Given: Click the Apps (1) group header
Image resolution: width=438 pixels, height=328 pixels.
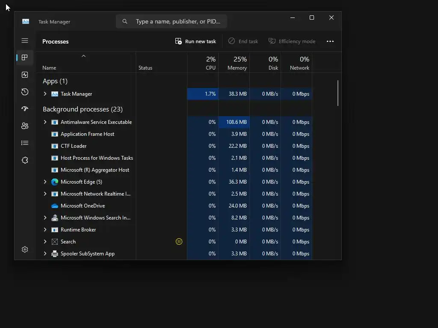Looking at the screenshot, I should pyautogui.click(x=55, y=81).
